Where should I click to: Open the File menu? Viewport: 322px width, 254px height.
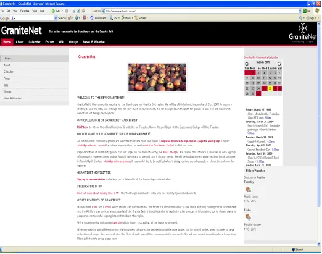pyautogui.click(x=2, y=11)
